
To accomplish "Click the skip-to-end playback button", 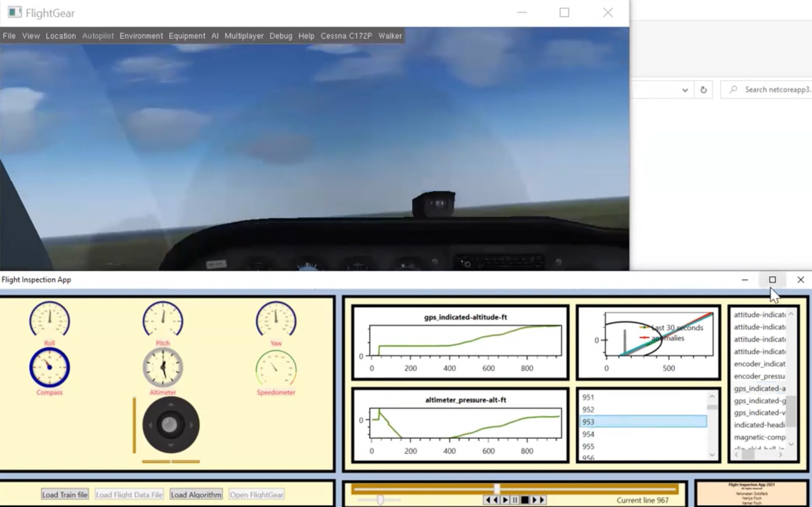I will [x=538, y=500].
